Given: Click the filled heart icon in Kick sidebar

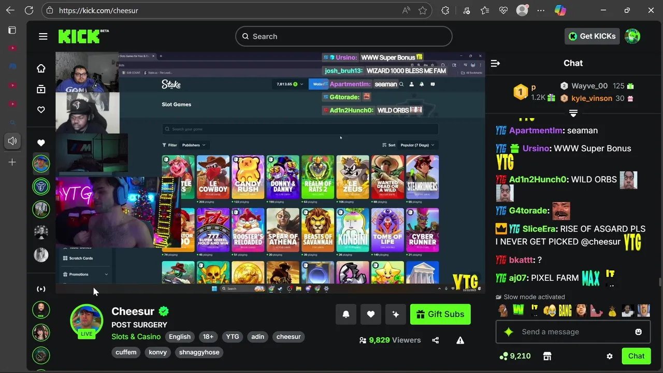Looking at the screenshot, I should click(41, 142).
